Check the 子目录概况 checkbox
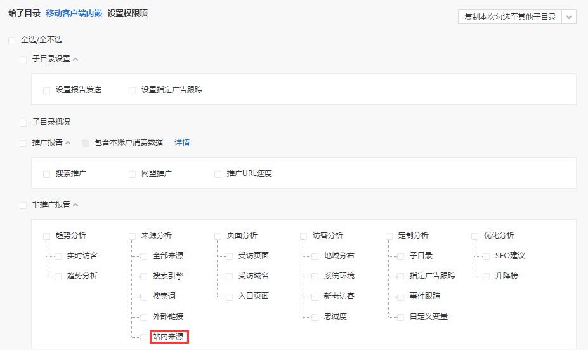588x350 pixels. (x=23, y=123)
